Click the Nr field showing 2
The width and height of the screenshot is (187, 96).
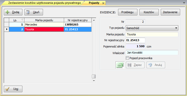[x=135, y=22]
